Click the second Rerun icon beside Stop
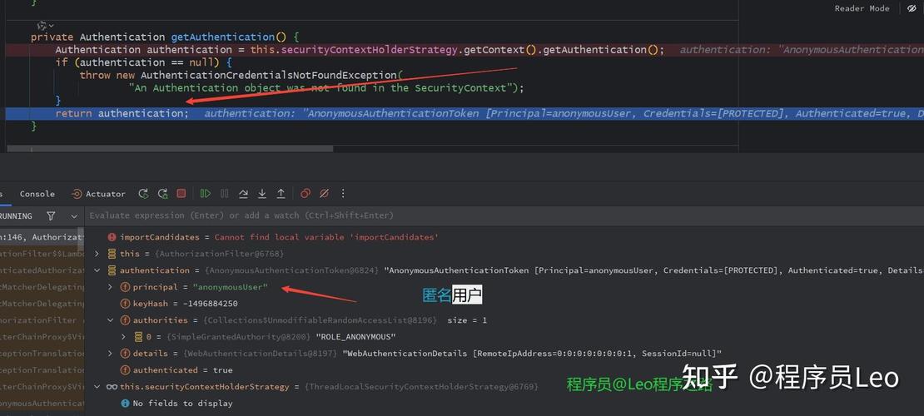This screenshot has width=924, height=416. pos(162,193)
